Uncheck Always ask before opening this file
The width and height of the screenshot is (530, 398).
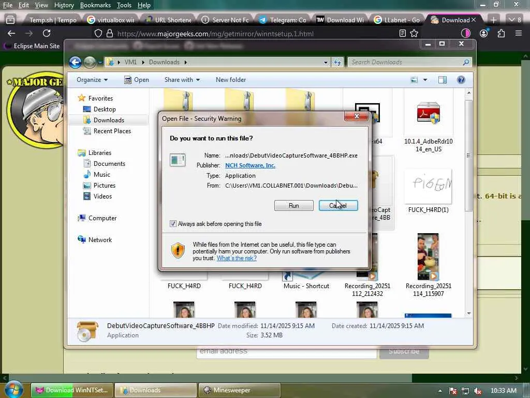pos(173,224)
